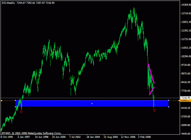This screenshot has width=191, height=140.
Task: Click the orange line's right-edge arrow marker
Action: point(179,101)
